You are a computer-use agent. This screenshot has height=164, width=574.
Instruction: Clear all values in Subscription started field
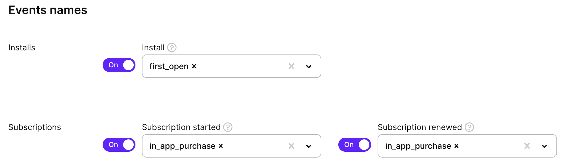coord(291,146)
